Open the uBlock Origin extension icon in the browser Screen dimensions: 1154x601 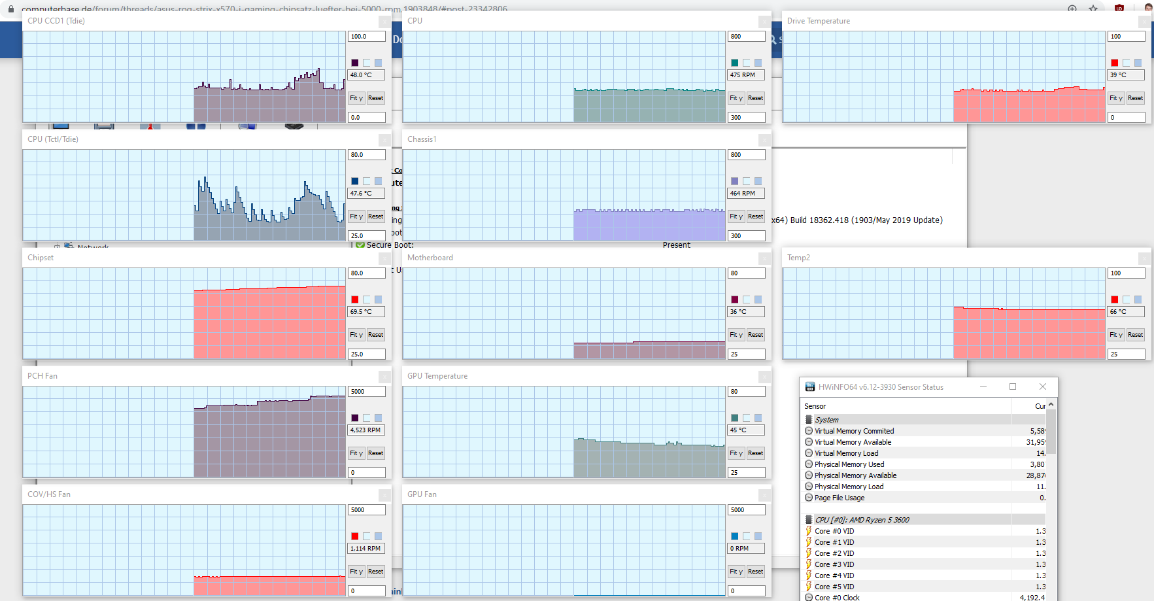(x=1119, y=8)
